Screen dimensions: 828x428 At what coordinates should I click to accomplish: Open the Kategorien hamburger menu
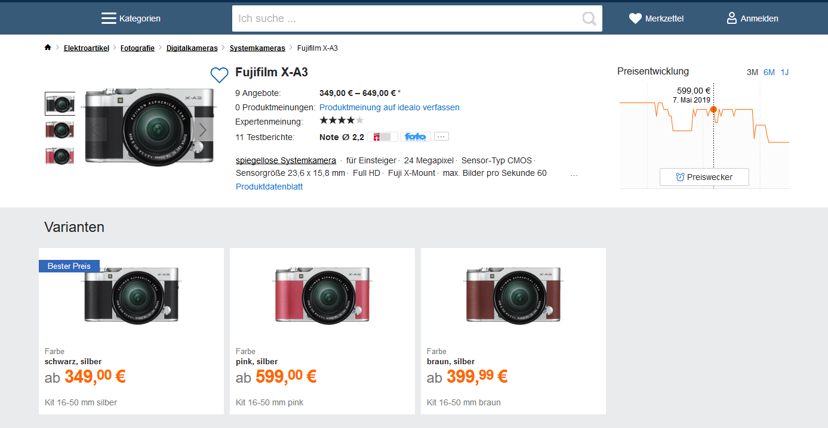coord(109,18)
